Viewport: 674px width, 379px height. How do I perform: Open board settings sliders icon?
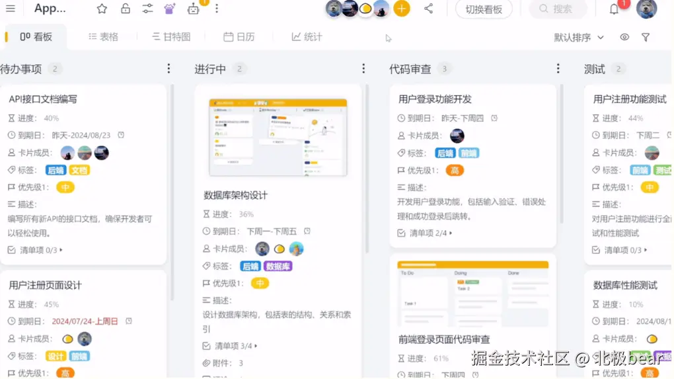coord(147,9)
